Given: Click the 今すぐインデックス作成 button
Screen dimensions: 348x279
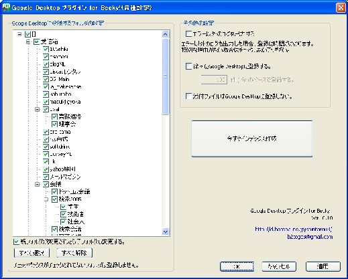Looking at the screenshot, I should click(252, 138).
